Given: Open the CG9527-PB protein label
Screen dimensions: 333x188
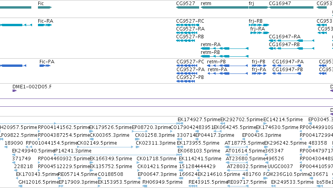Looking at the screenshot, I should coord(190,77).
